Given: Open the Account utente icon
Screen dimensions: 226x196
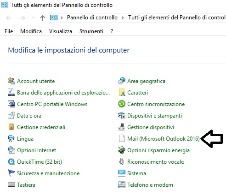Looking at the screenshot, I should coord(11,81).
